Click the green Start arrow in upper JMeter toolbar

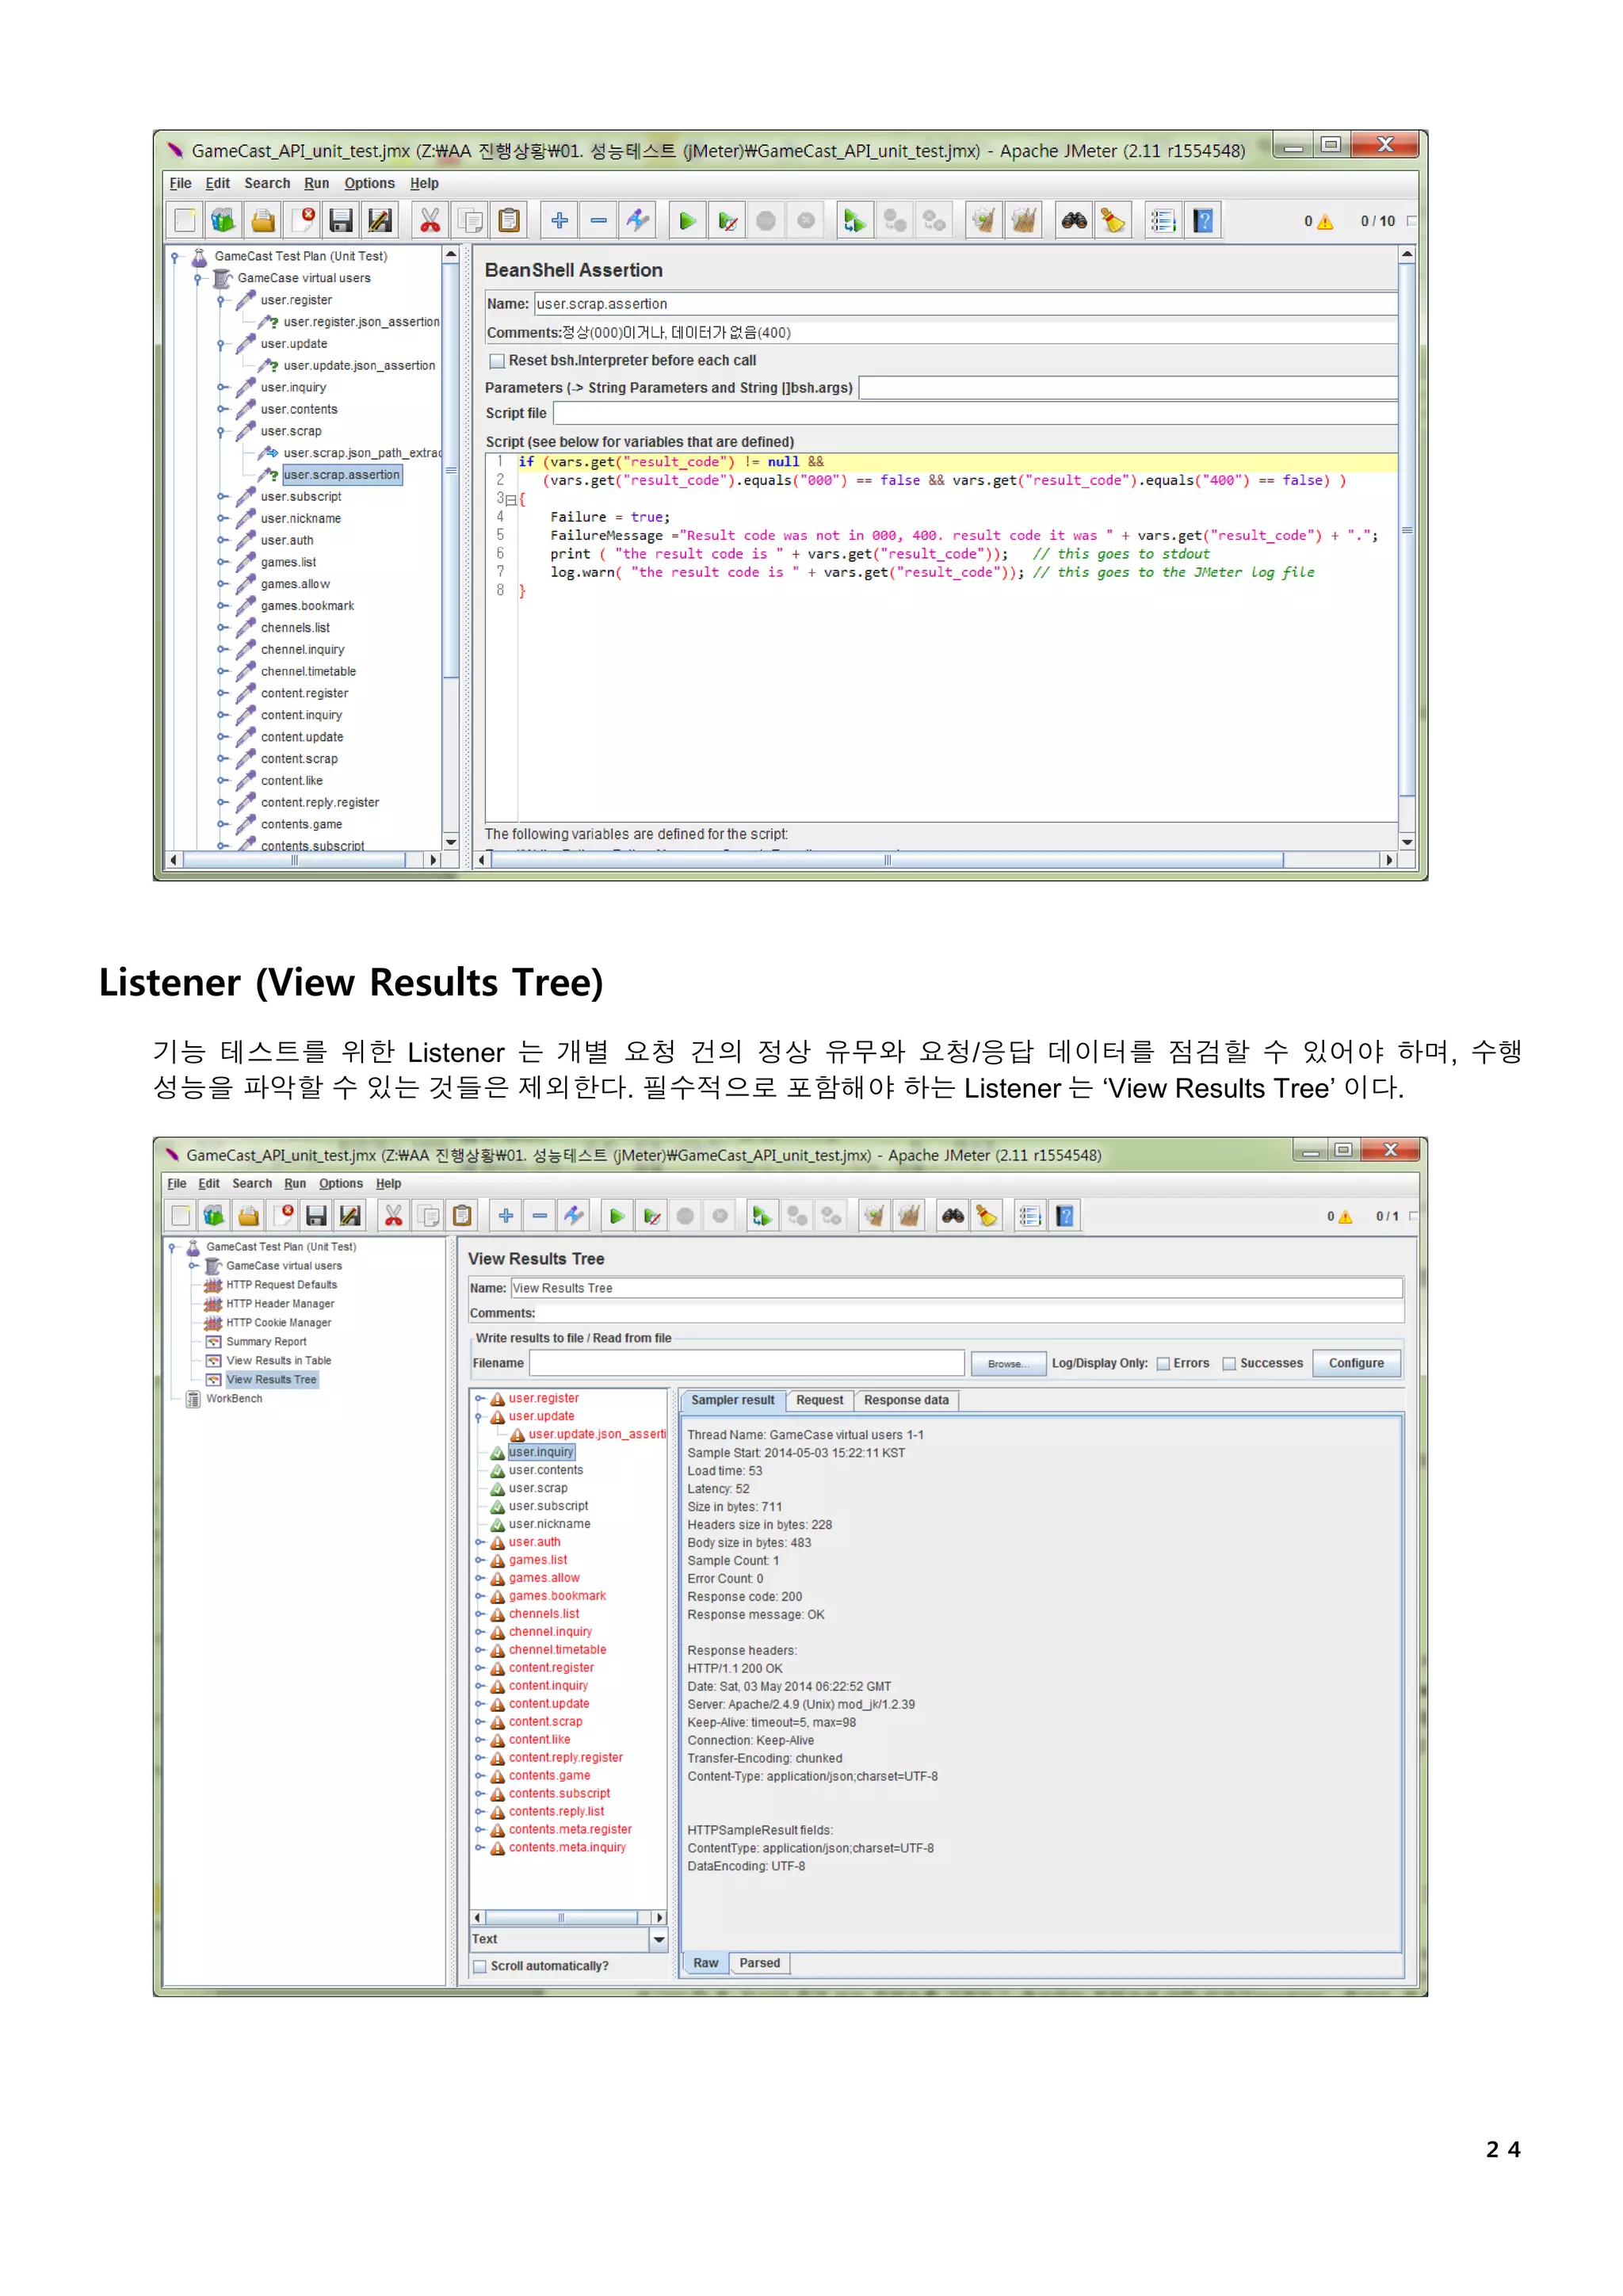point(687,220)
